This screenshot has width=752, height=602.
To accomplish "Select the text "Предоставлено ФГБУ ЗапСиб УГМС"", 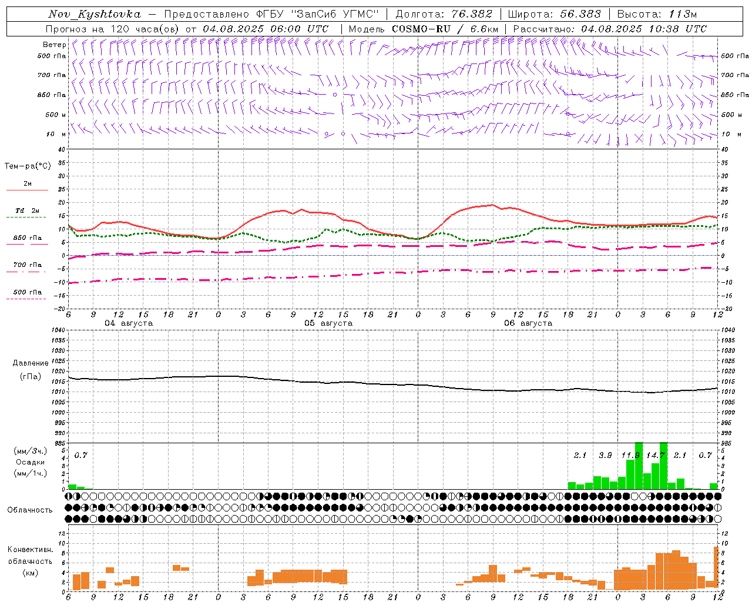I will click(271, 14).
